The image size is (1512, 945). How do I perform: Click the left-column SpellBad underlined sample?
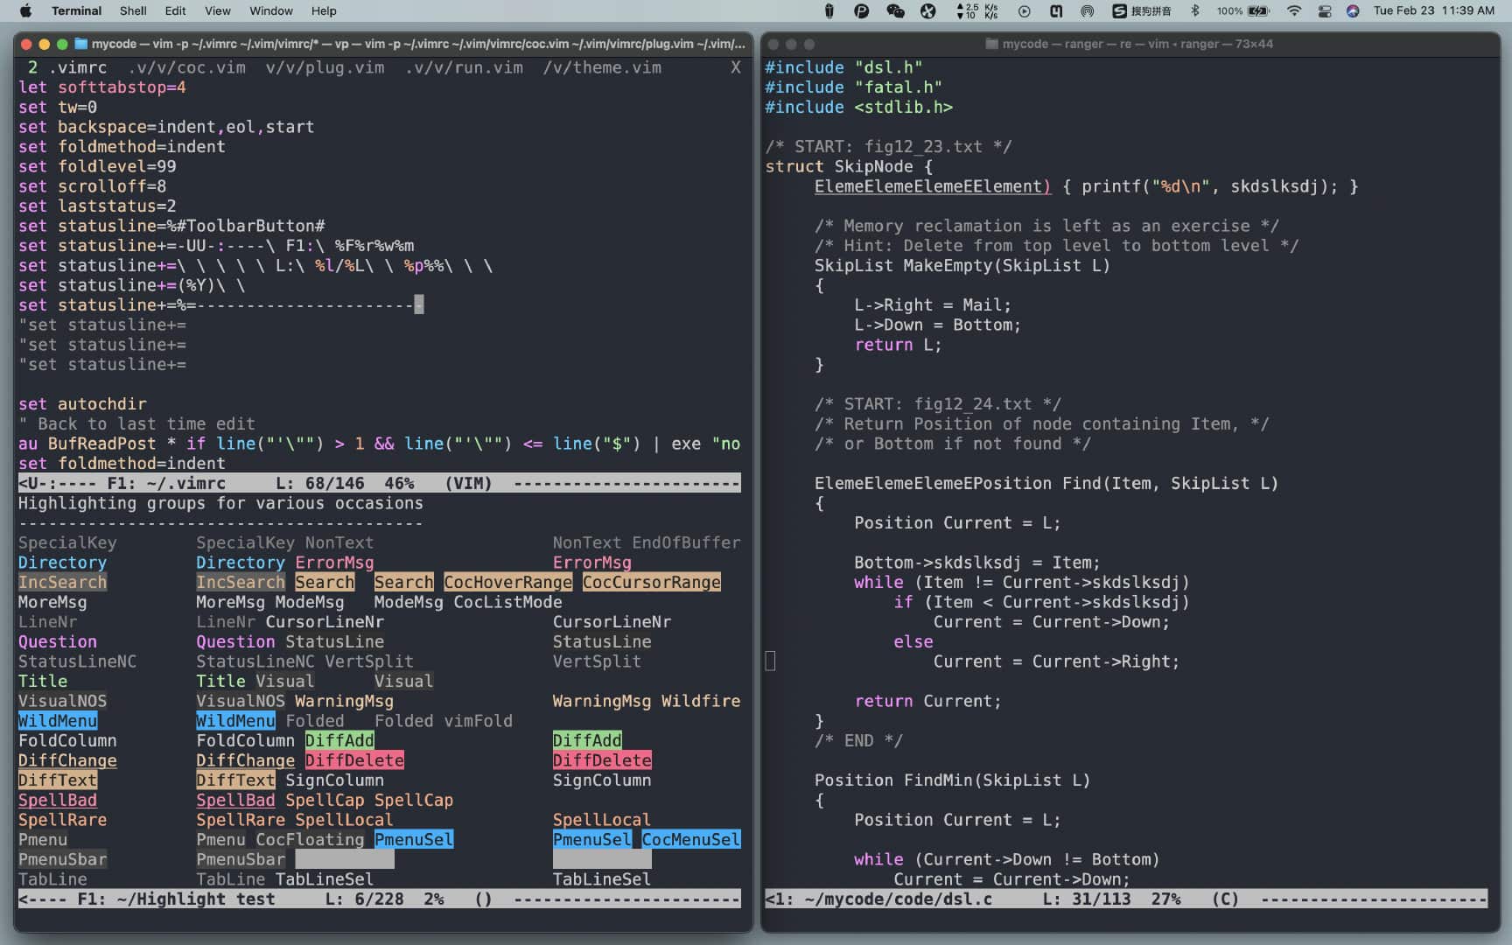click(x=58, y=800)
